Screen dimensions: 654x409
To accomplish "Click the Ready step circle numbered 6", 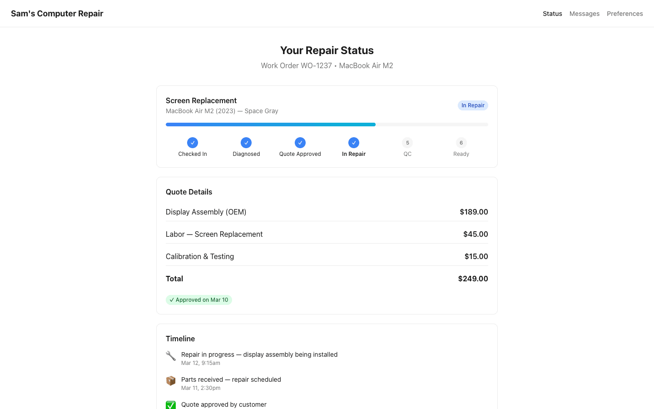I will point(461,143).
